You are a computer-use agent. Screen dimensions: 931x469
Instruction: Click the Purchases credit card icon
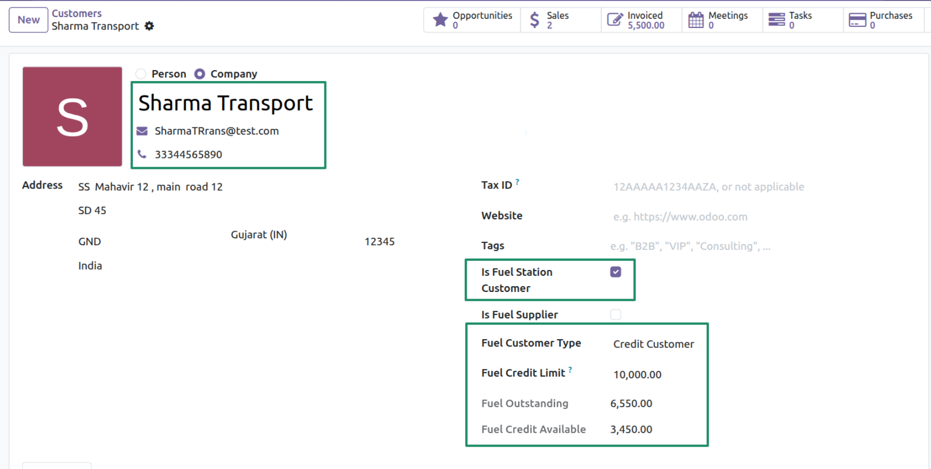857,20
